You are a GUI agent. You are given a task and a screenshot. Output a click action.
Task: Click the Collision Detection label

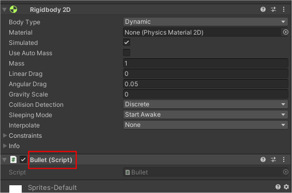tap(36, 105)
